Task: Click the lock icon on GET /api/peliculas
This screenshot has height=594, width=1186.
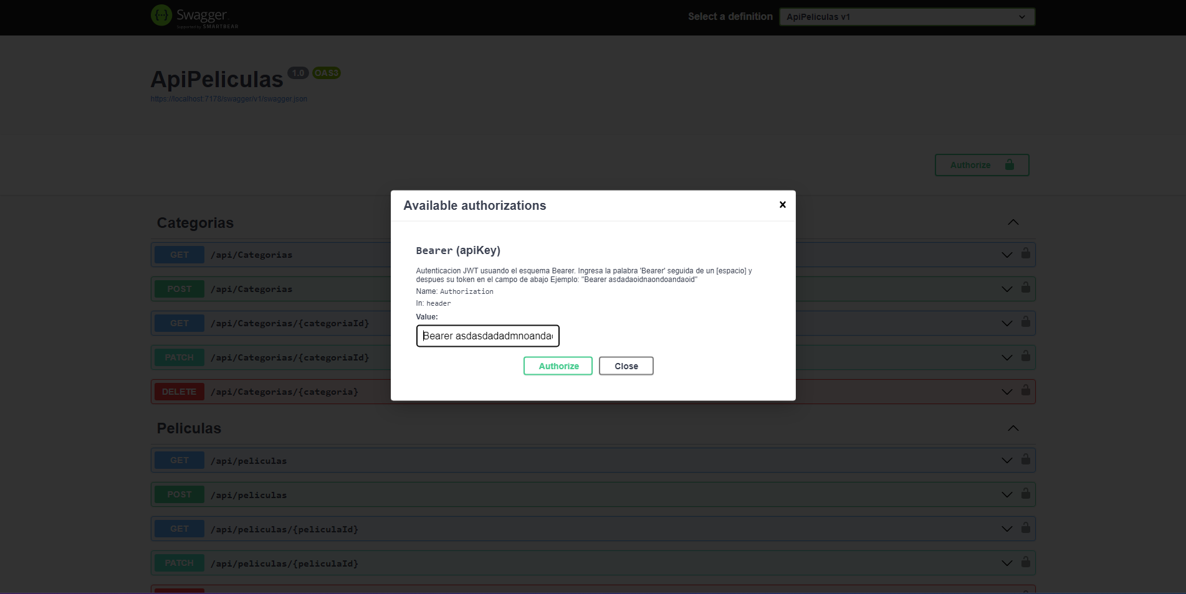Action: click(1025, 460)
